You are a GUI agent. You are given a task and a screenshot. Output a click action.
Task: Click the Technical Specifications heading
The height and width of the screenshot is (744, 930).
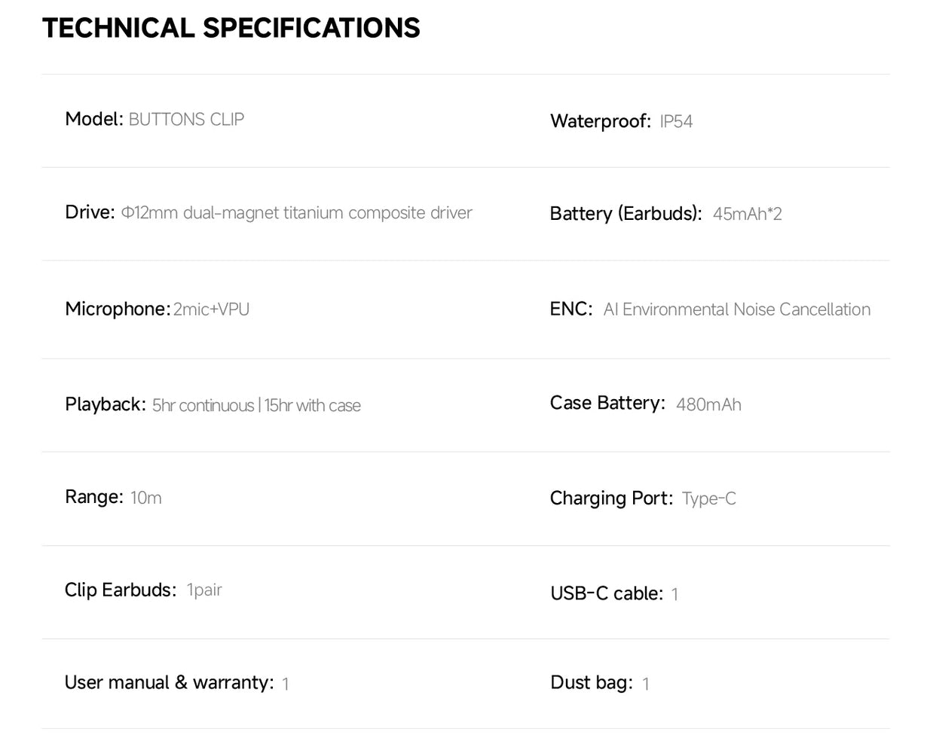[x=231, y=29]
